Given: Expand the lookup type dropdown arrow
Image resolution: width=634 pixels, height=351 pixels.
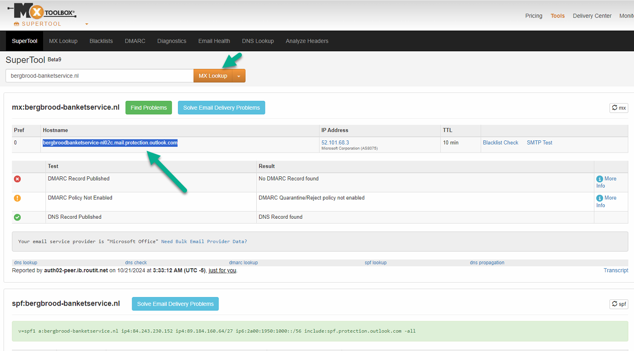Looking at the screenshot, I should (239, 76).
